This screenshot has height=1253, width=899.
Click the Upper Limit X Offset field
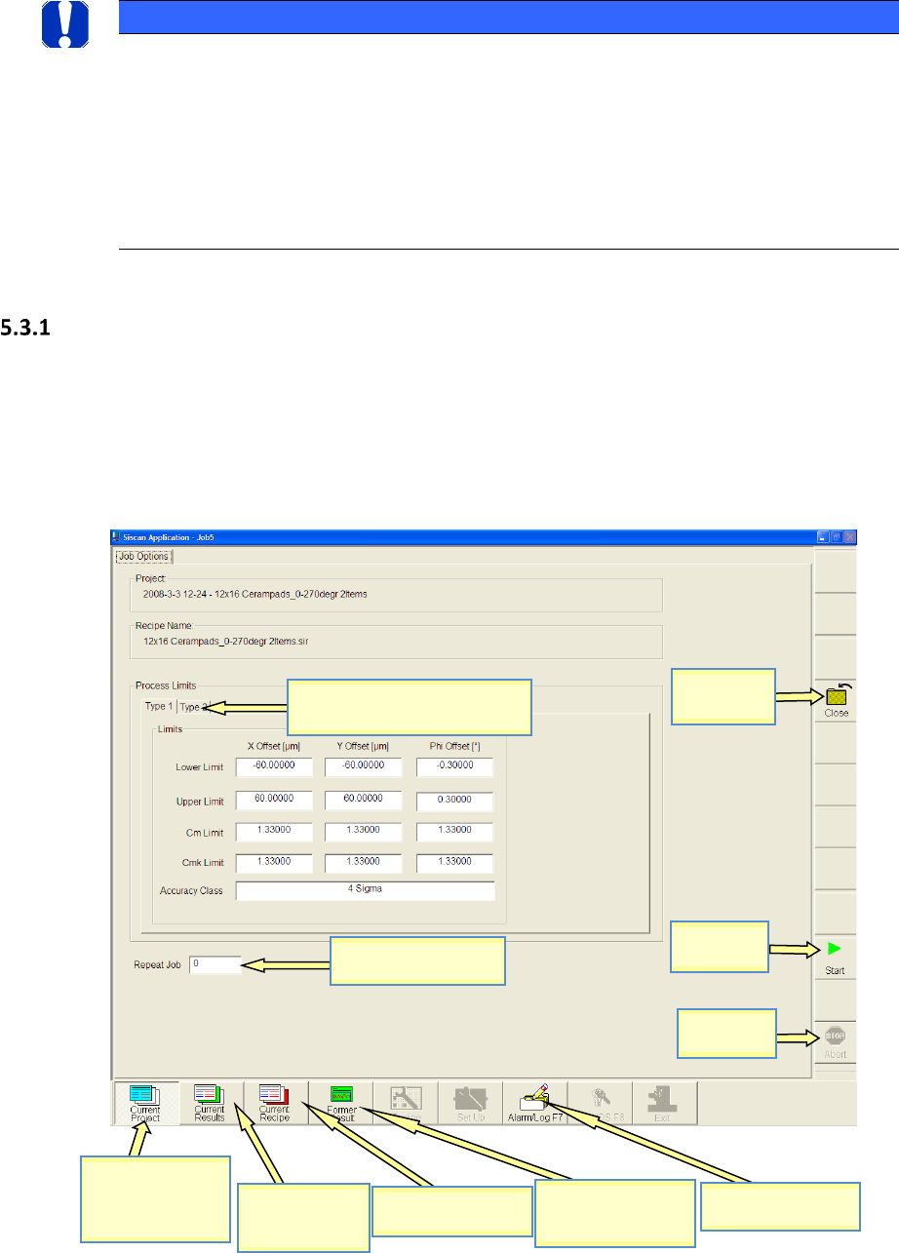click(274, 801)
